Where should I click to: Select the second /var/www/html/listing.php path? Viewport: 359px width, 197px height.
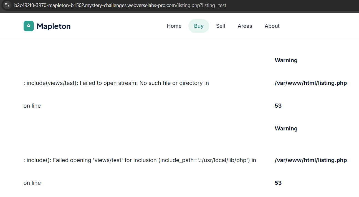[x=311, y=160]
